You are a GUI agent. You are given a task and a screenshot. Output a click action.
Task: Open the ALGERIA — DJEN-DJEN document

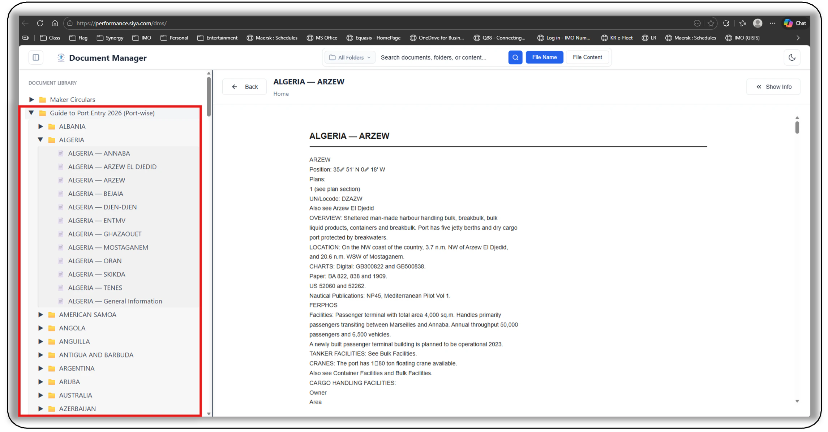102,207
